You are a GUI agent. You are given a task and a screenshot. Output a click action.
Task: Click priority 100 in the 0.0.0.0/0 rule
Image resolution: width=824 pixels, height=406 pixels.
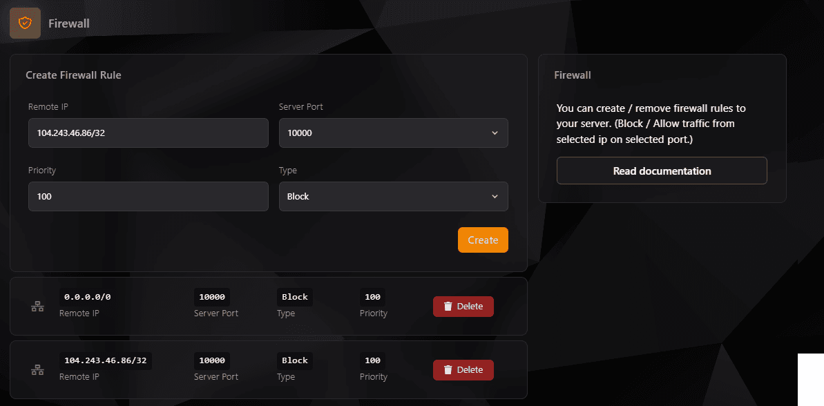[x=372, y=297]
